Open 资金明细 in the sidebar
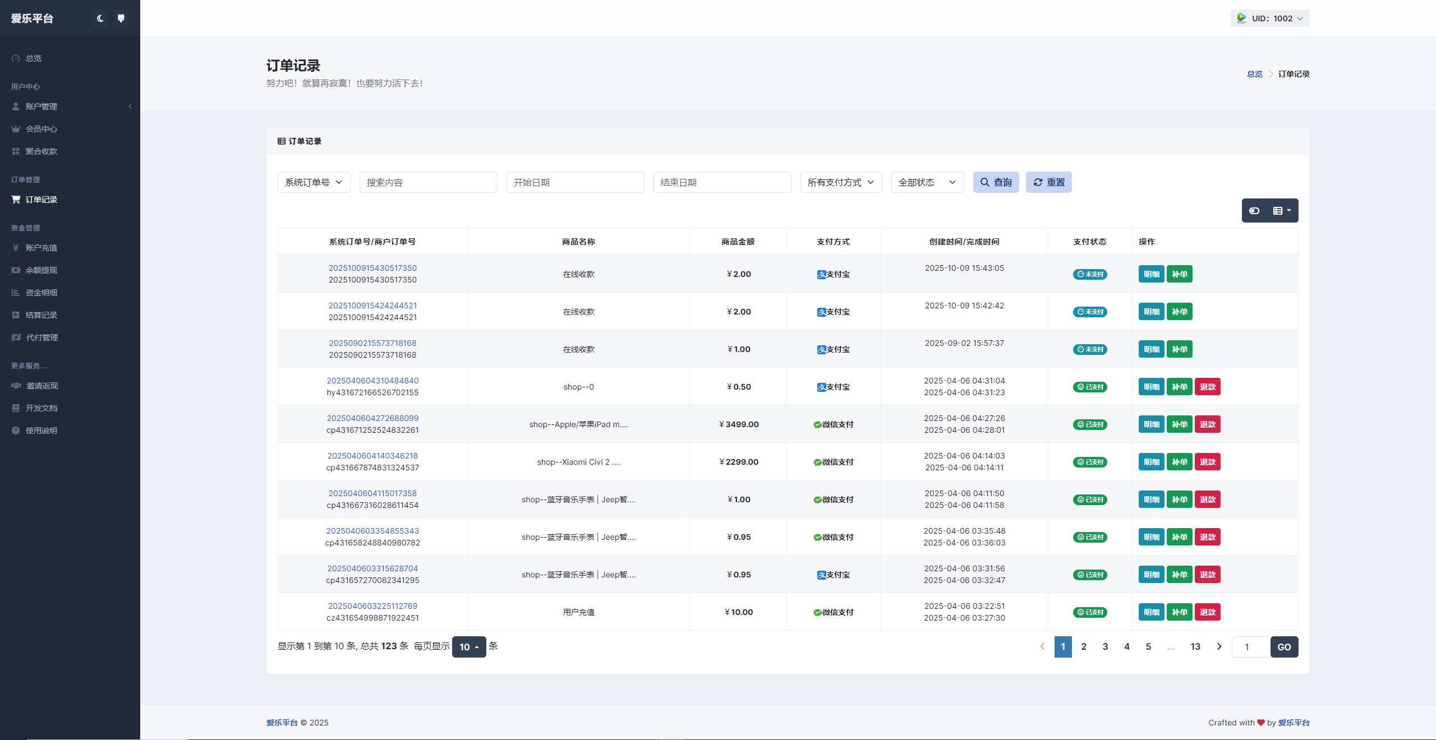 click(41, 293)
